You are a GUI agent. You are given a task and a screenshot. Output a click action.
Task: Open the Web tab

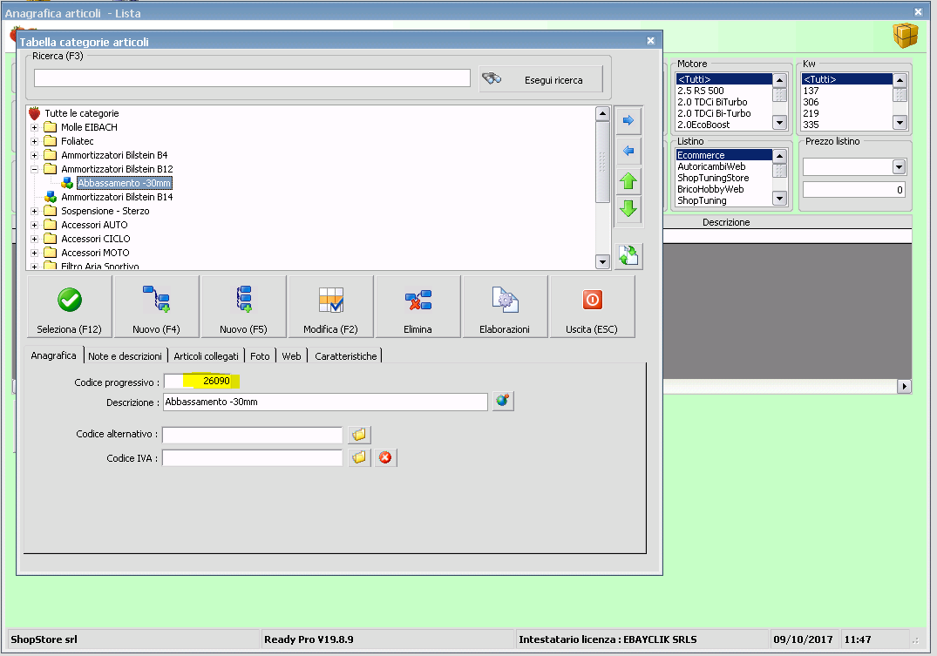point(292,356)
